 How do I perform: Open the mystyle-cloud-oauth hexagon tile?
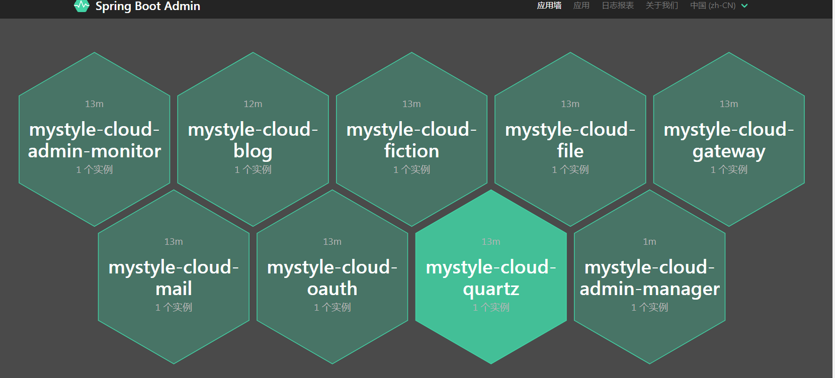tap(332, 277)
